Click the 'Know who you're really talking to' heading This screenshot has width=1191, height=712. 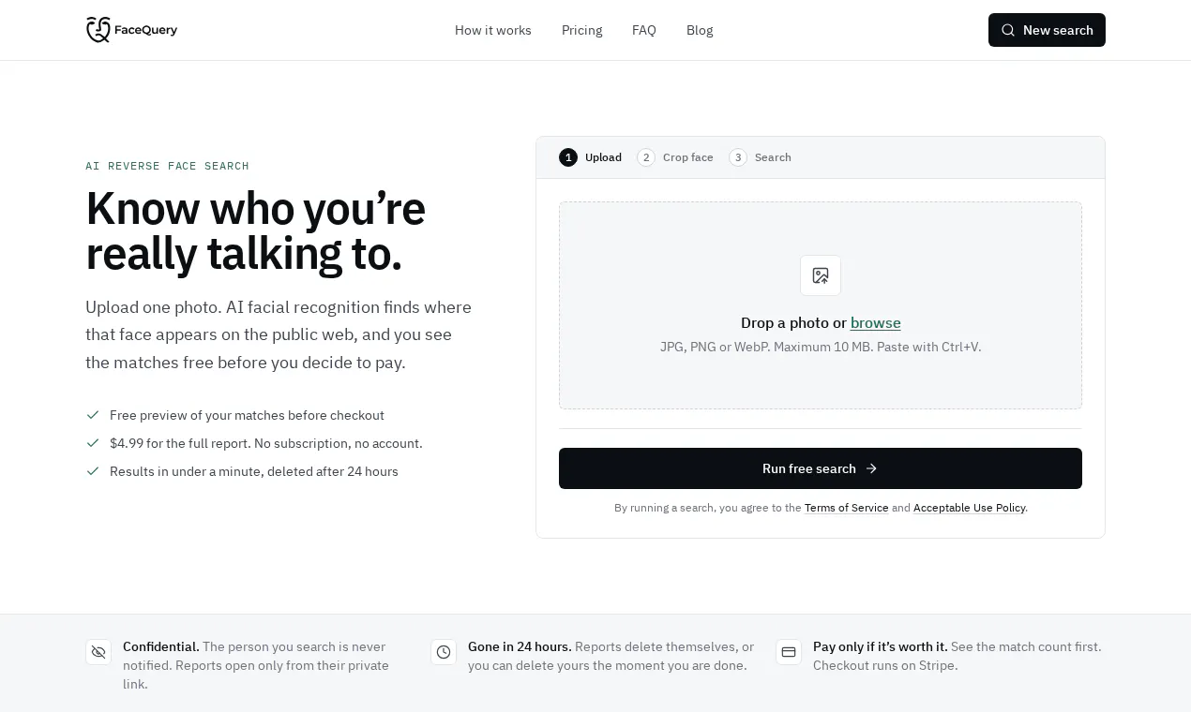[x=255, y=231]
